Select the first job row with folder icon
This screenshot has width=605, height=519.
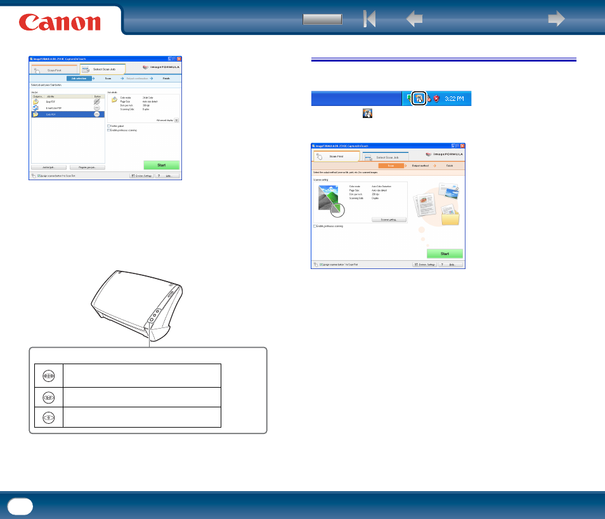(x=68, y=102)
